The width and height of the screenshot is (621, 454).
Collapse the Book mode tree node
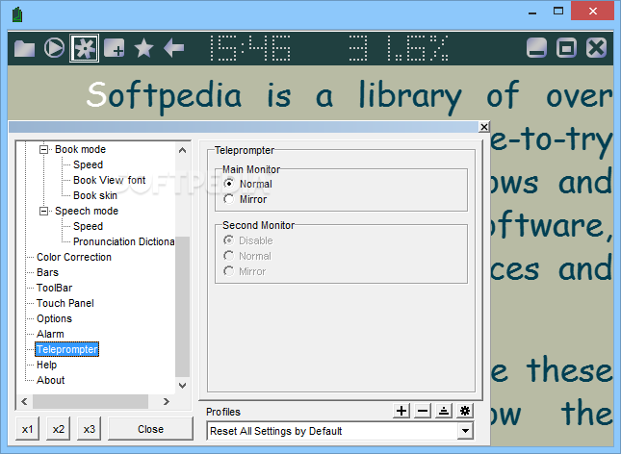43,150
